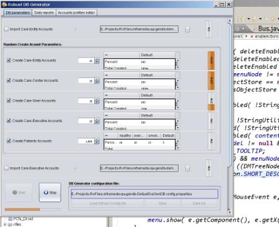Click the Percent row in Care-Entity table
Viewport: 279px width, 227px height.
point(139,62)
